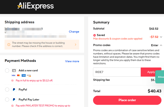164x107 pixels.
Task: Click the credit card icon
Action: coord(14,70)
